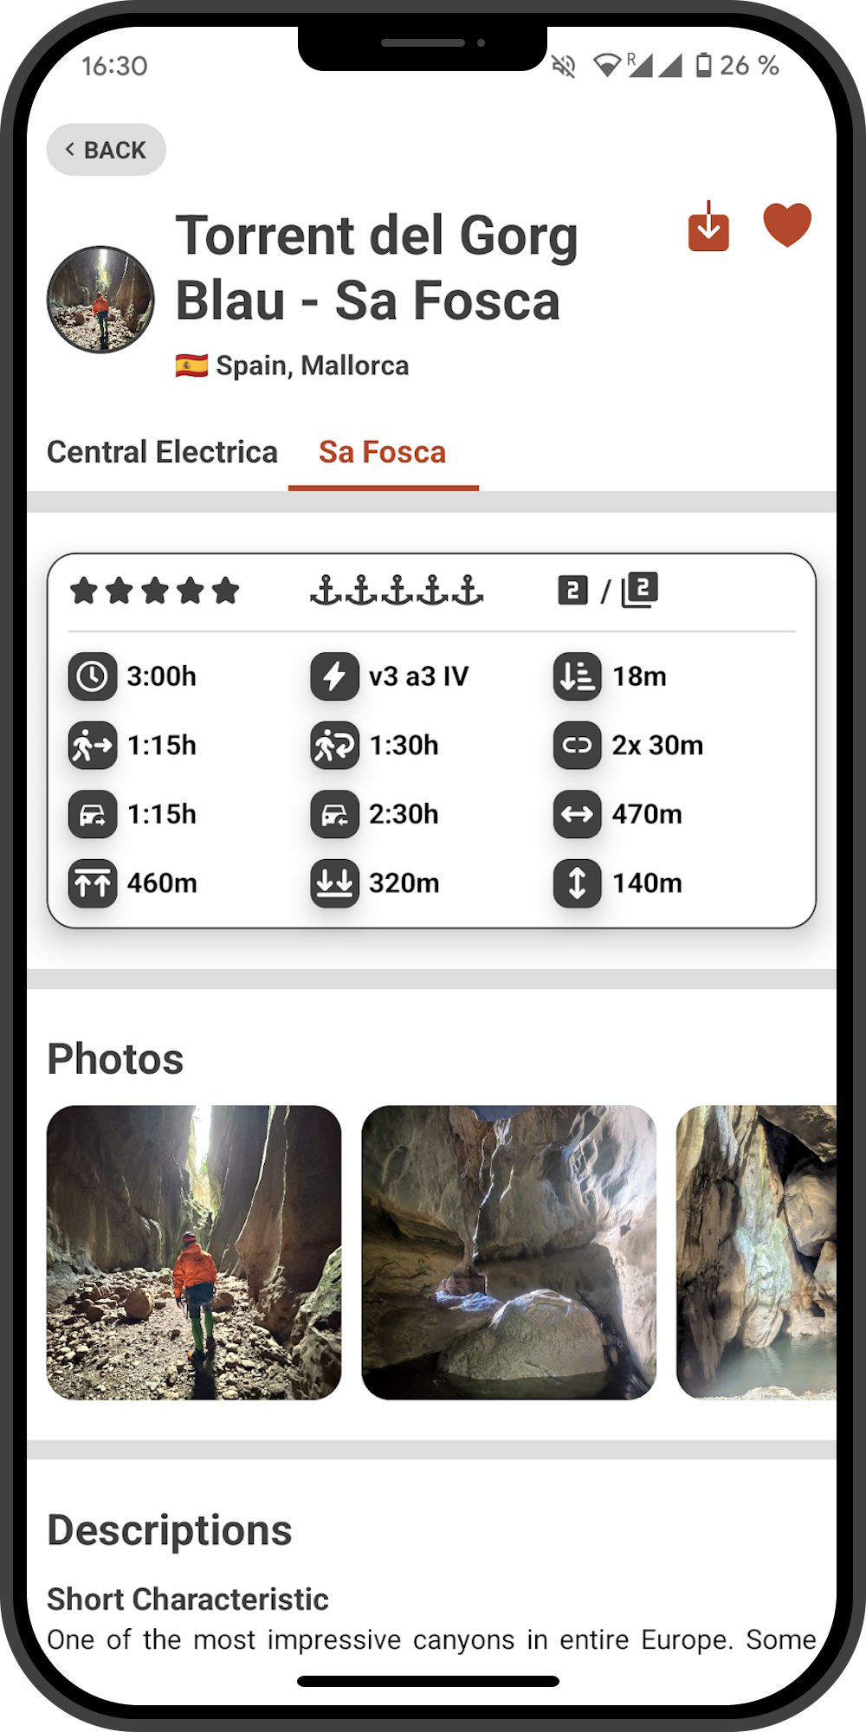Tap the clock icon beside 3:00h
This screenshot has height=1732, width=866.
pyautogui.click(x=93, y=676)
